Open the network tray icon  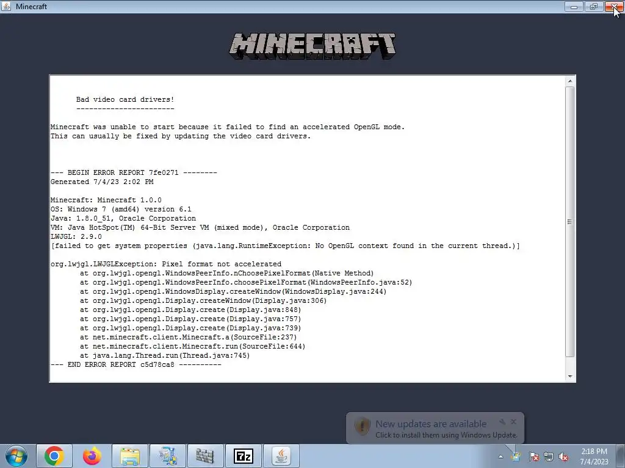pyautogui.click(x=549, y=456)
